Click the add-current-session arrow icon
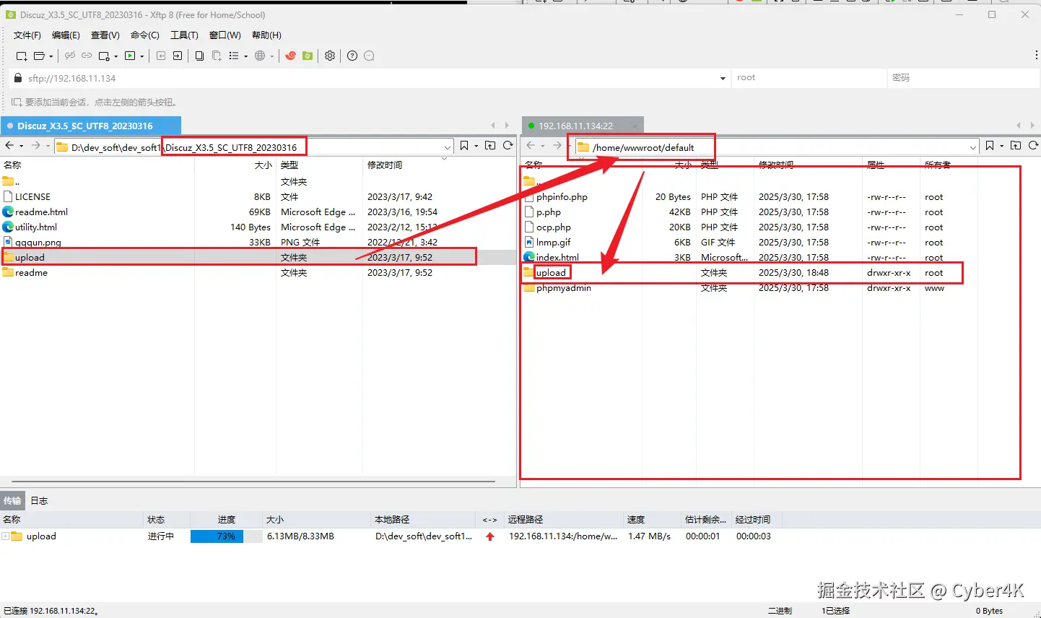Screen dimensions: 1041x618 coord(17,103)
